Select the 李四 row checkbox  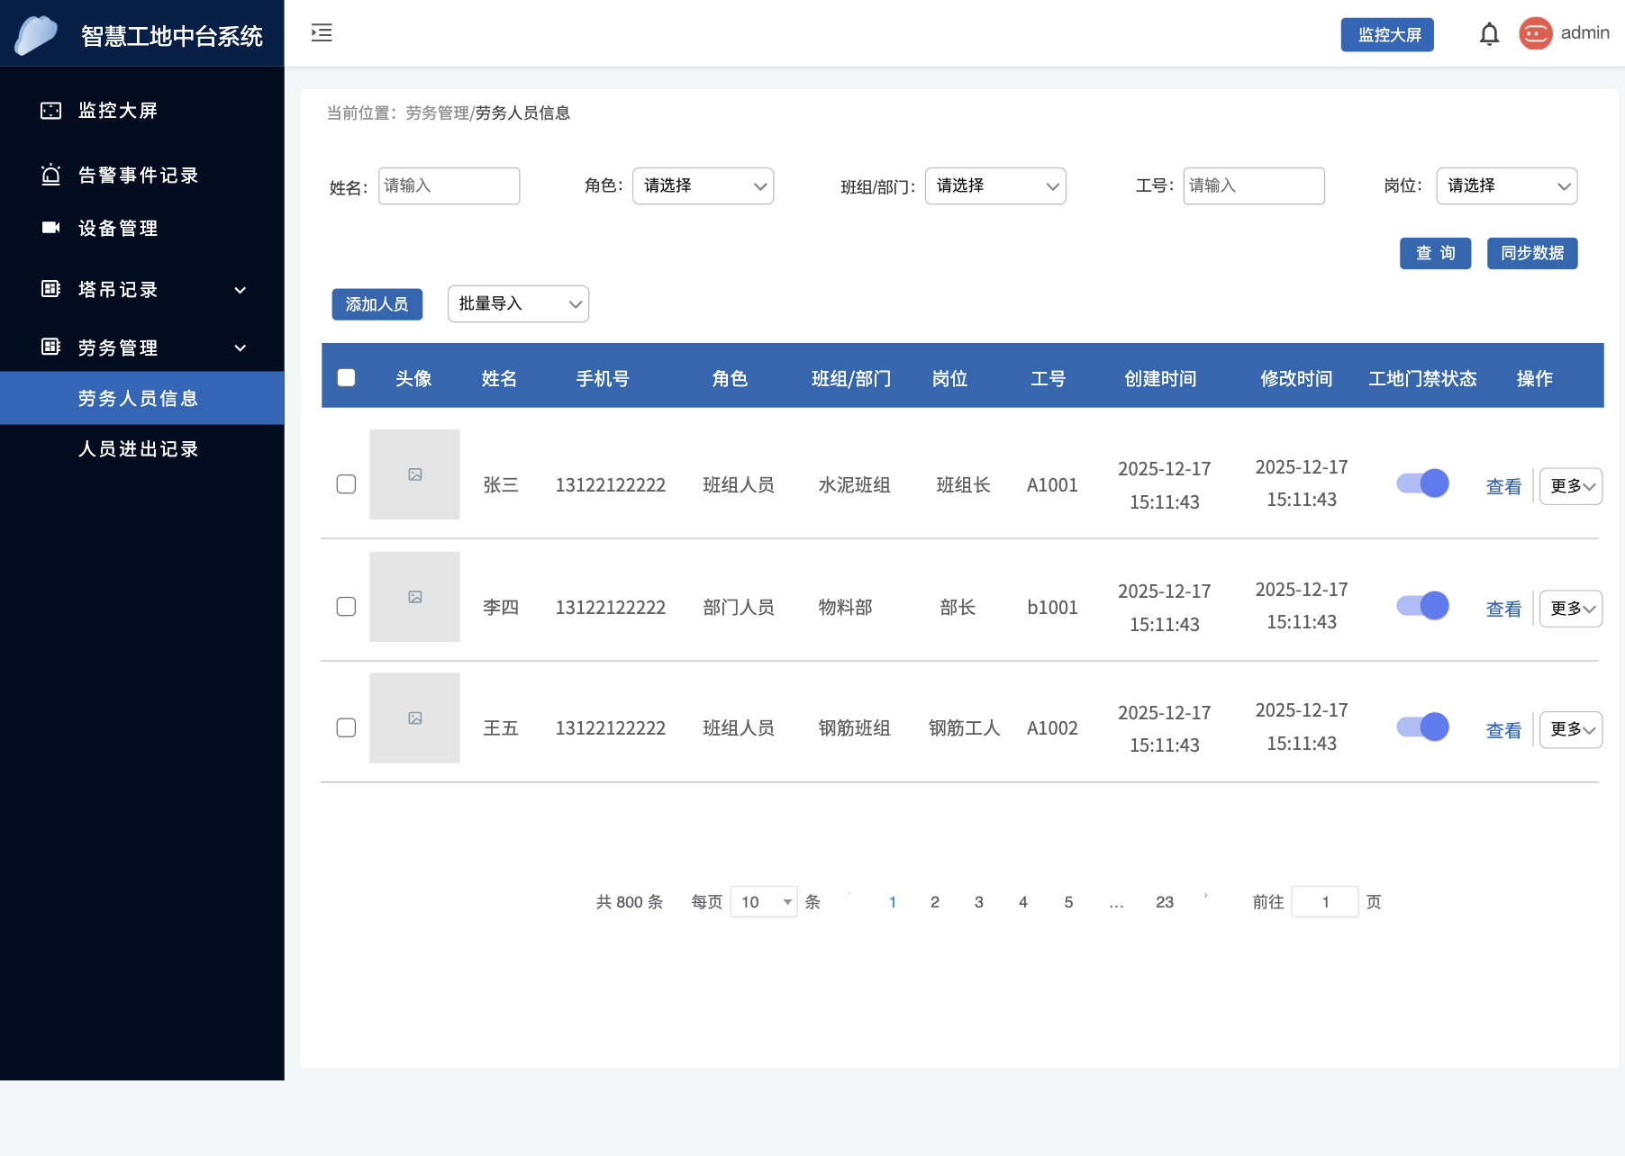[346, 607]
